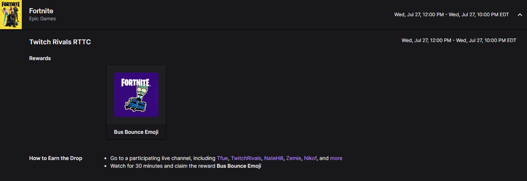Screen dimensions: 527x181
Task: Click the Rewards section label
Action: [x=40, y=58]
